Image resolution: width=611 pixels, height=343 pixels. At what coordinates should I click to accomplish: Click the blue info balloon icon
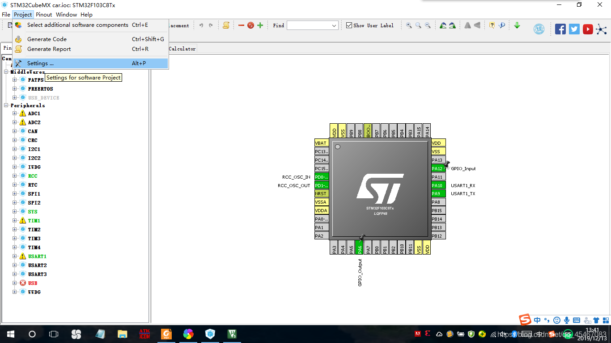[502, 25]
